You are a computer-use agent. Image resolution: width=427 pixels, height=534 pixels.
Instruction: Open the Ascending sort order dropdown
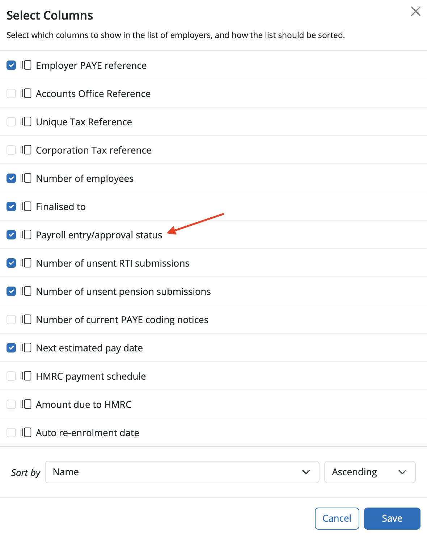click(370, 472)
